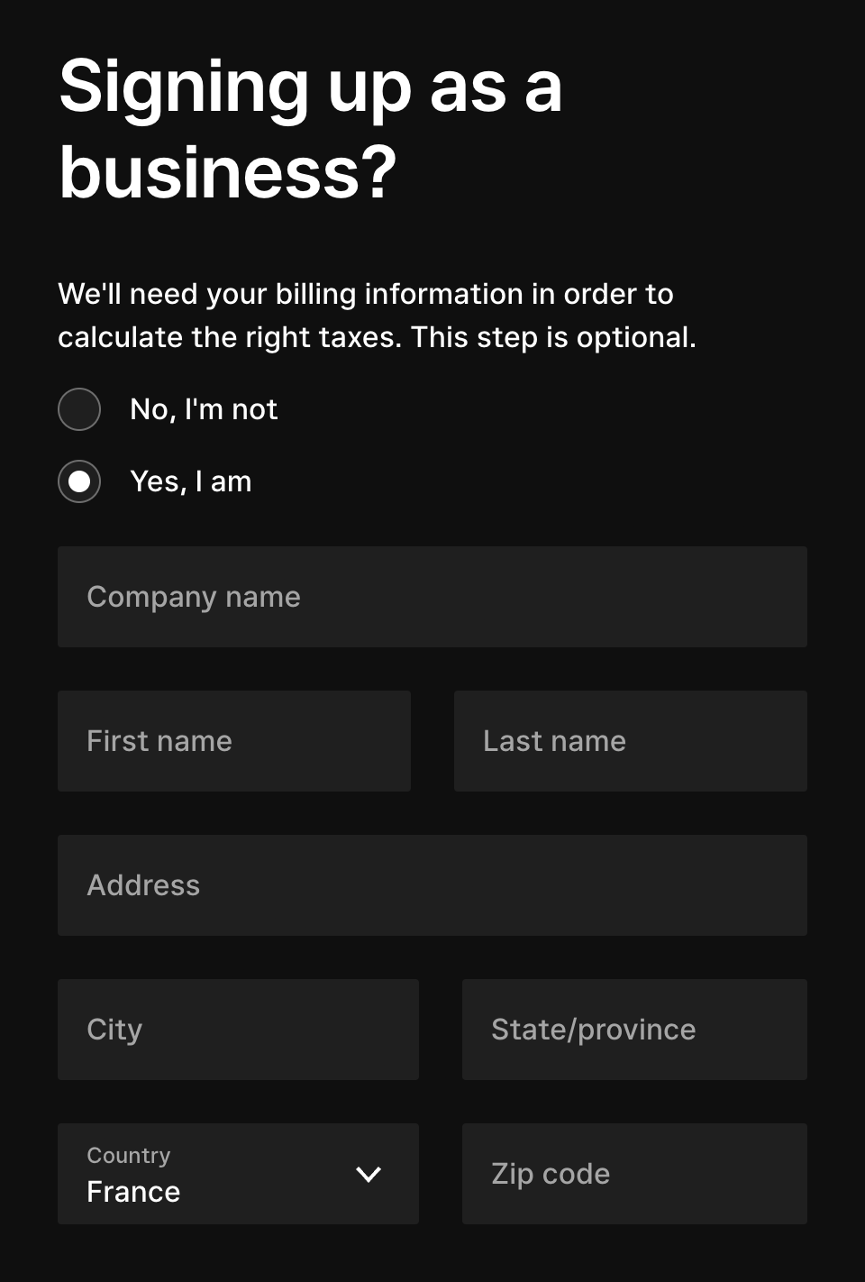Screen dimensions: 865x1282
Task: Click the "This step is optional" sentence
Action: (x=552, y=337)
